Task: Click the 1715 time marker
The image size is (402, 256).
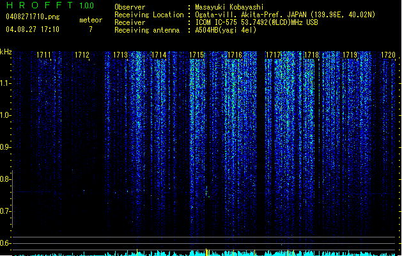Action: [x=197, y=54]
